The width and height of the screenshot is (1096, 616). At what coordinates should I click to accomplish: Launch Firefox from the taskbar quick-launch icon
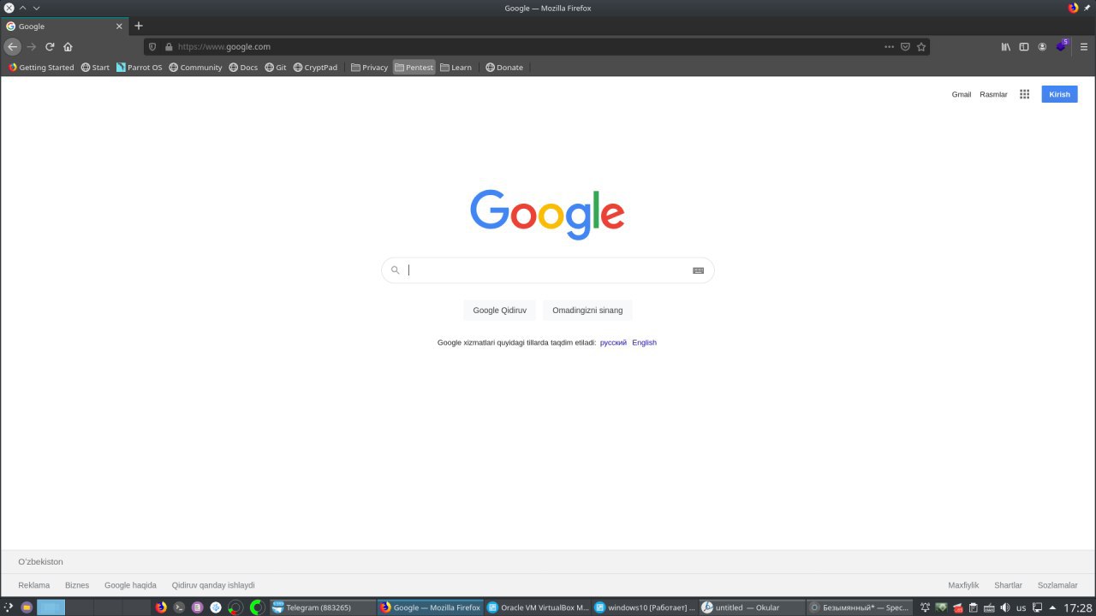point(161,607)
